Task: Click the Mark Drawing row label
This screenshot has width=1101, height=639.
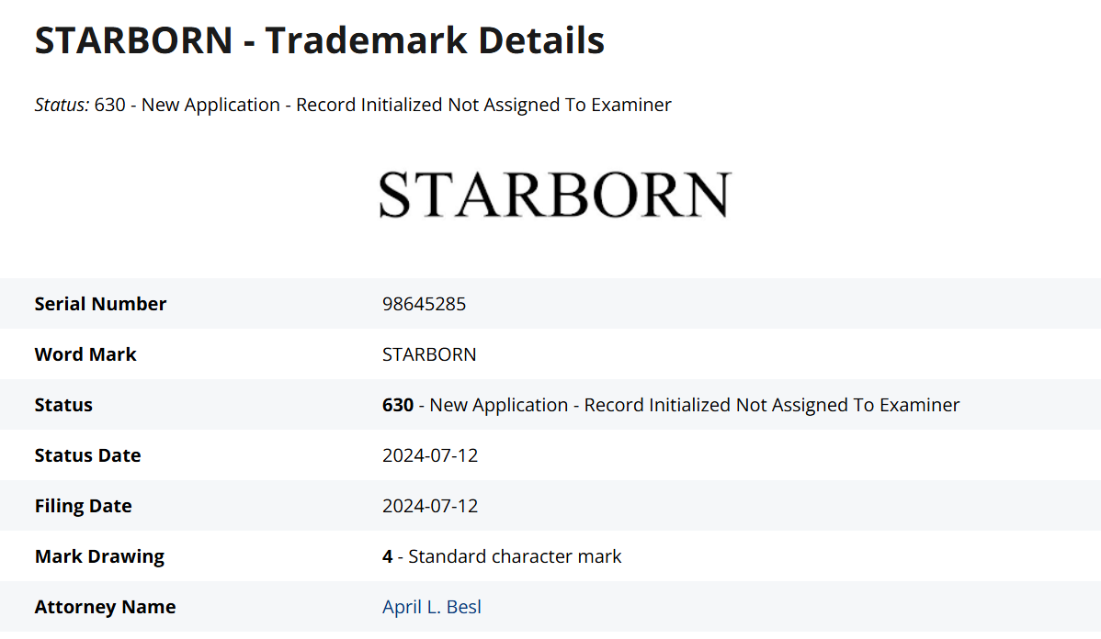Action: 99,556
